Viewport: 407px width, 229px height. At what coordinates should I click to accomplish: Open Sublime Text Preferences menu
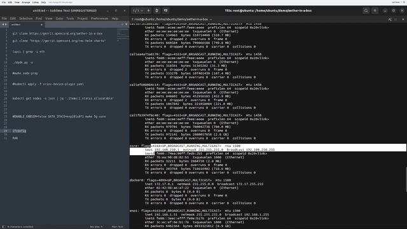(99, 18)
